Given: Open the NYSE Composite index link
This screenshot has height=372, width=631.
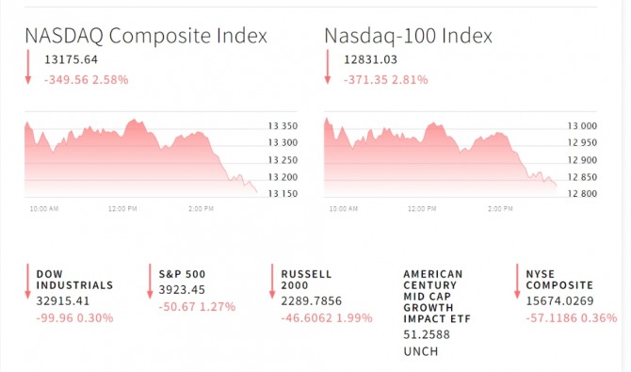Looking at the screenshot, I should click(x=559, y=280).
